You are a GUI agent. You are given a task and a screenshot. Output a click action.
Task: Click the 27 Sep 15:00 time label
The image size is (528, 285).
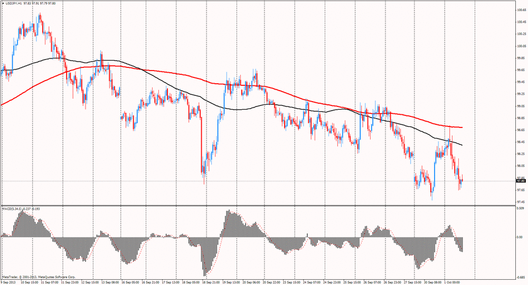tap(413, 283)
